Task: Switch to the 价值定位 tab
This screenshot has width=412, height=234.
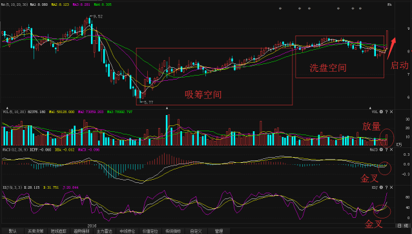Action: coord(150,231)
